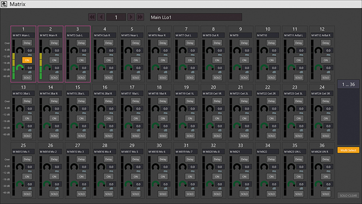Enable Delay on channel 5 Near L

[135, 43]
